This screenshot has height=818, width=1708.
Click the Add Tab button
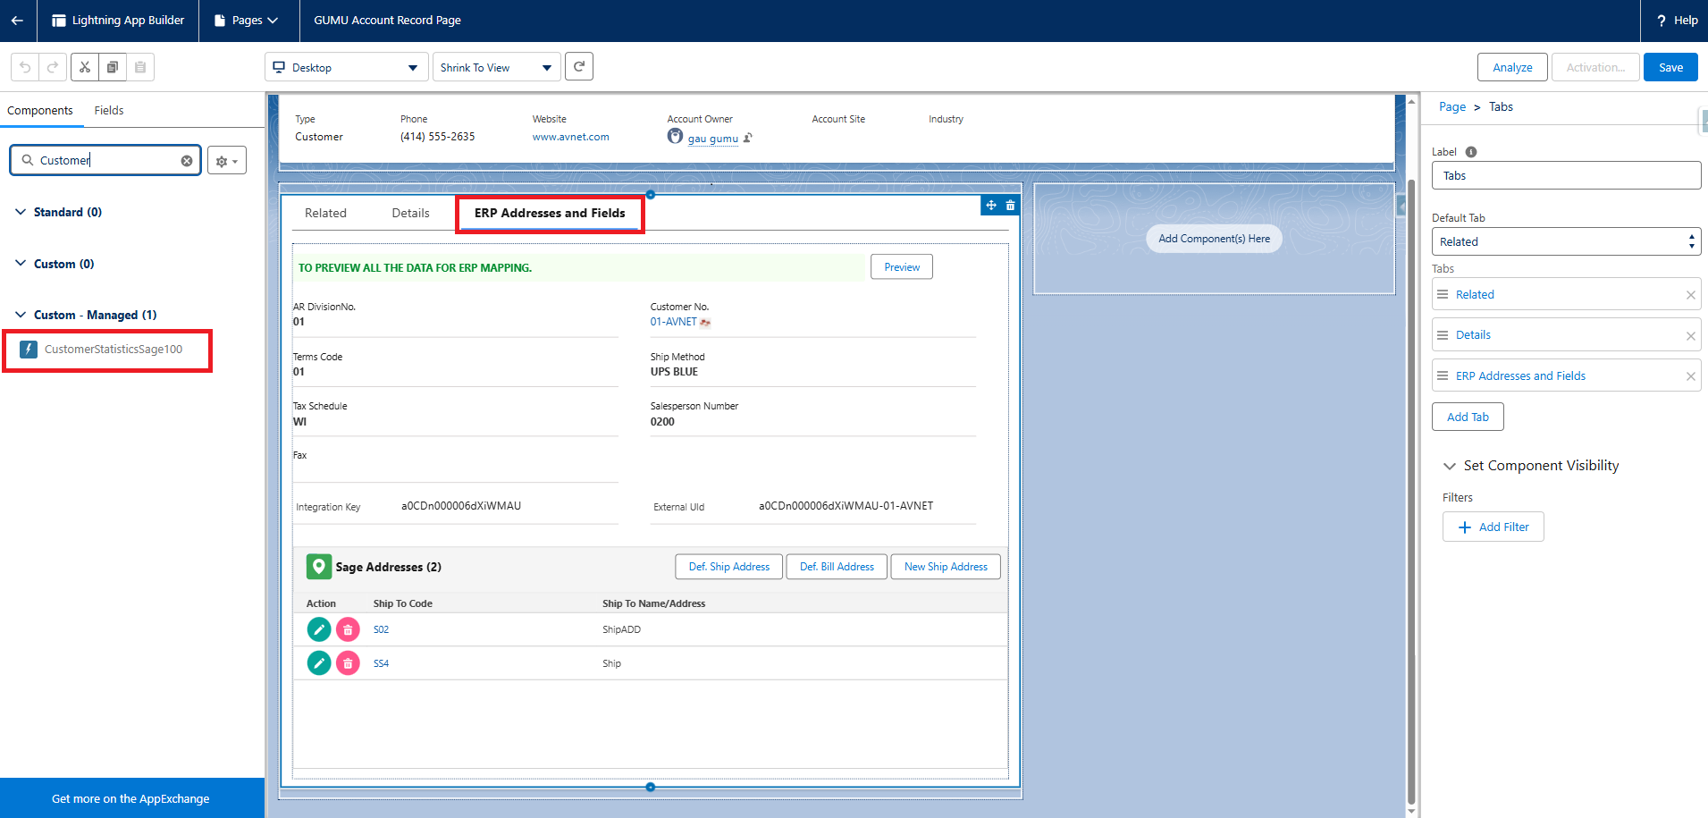[1468, 417]
